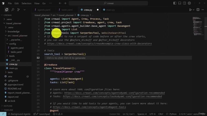Expand the __pycache__ folder
This screenshot has width=207, height=116.
click(16, 40)
